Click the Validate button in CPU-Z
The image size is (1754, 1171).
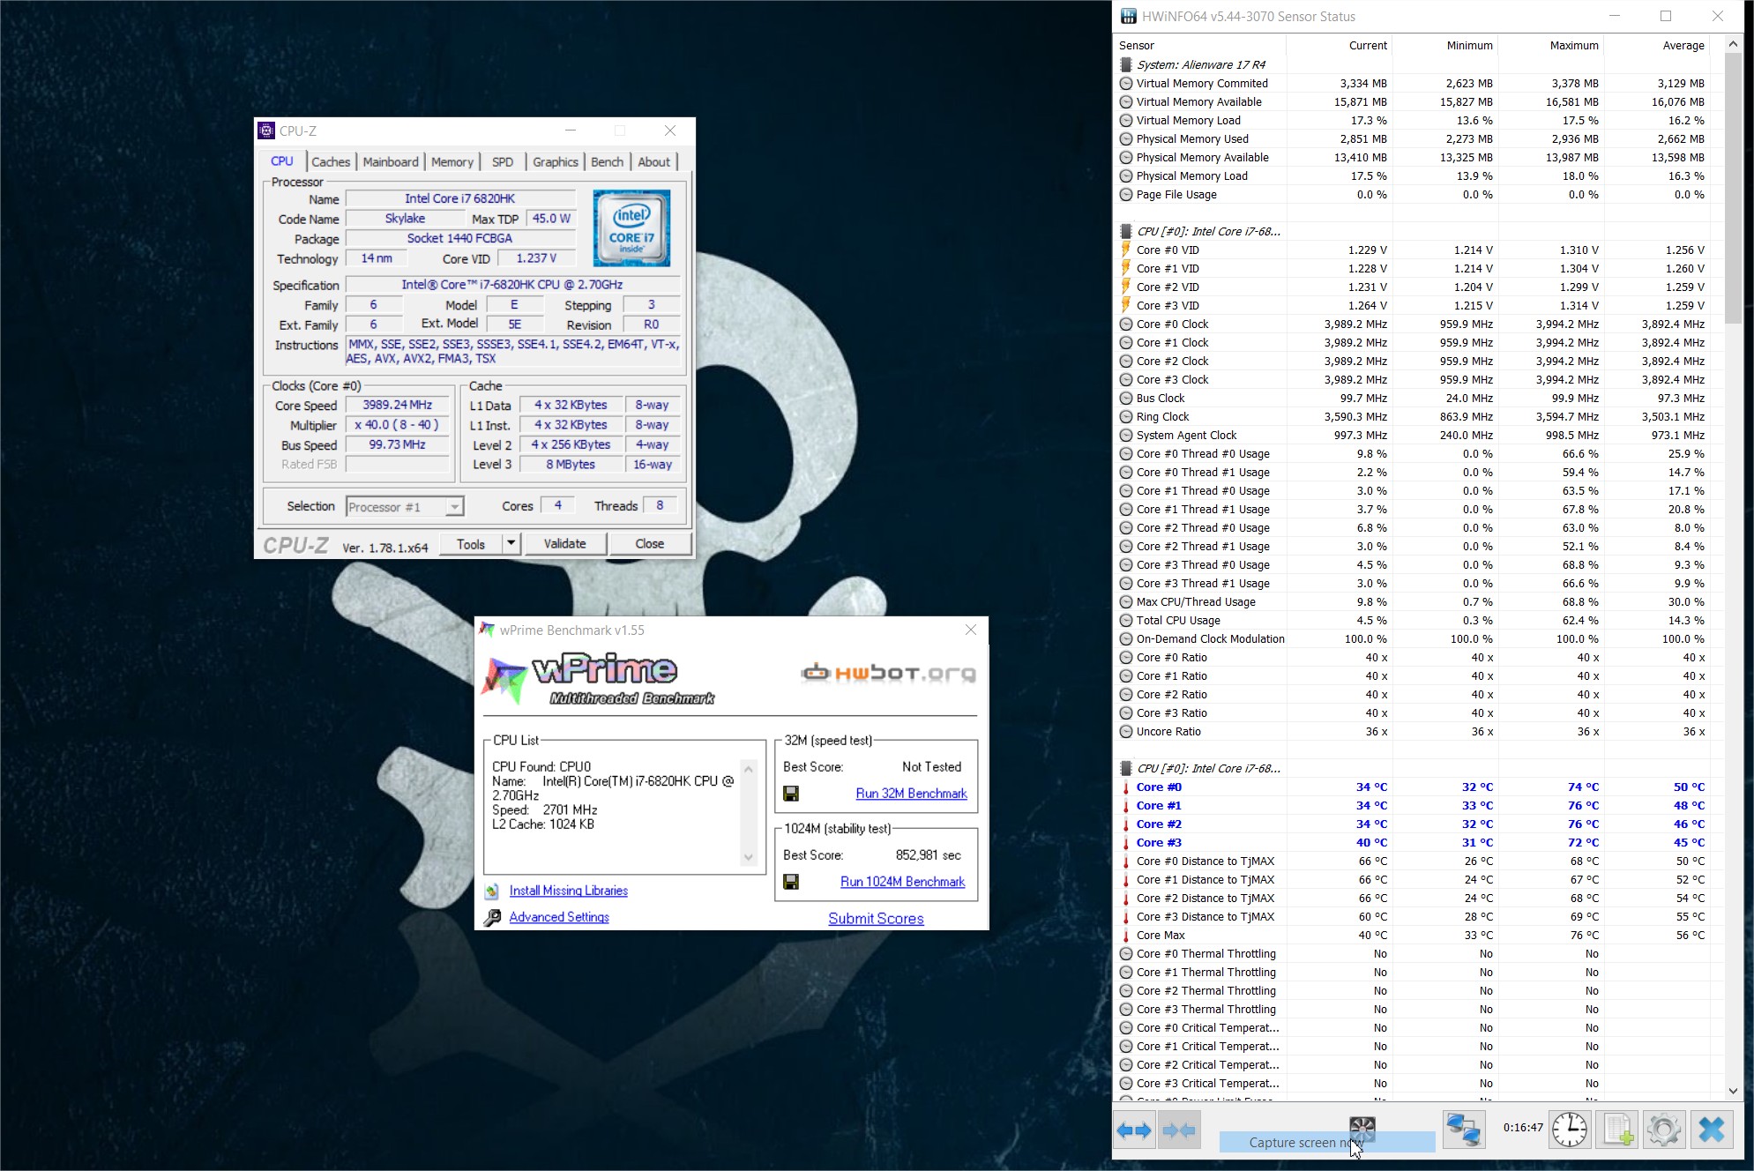pyautogui.click(x=564, y=544)
